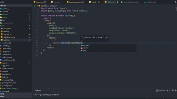Open the .watchmanconfig file
Image resolution: width=177 pixels, height=99 pixels.
(x=9, y=60)
